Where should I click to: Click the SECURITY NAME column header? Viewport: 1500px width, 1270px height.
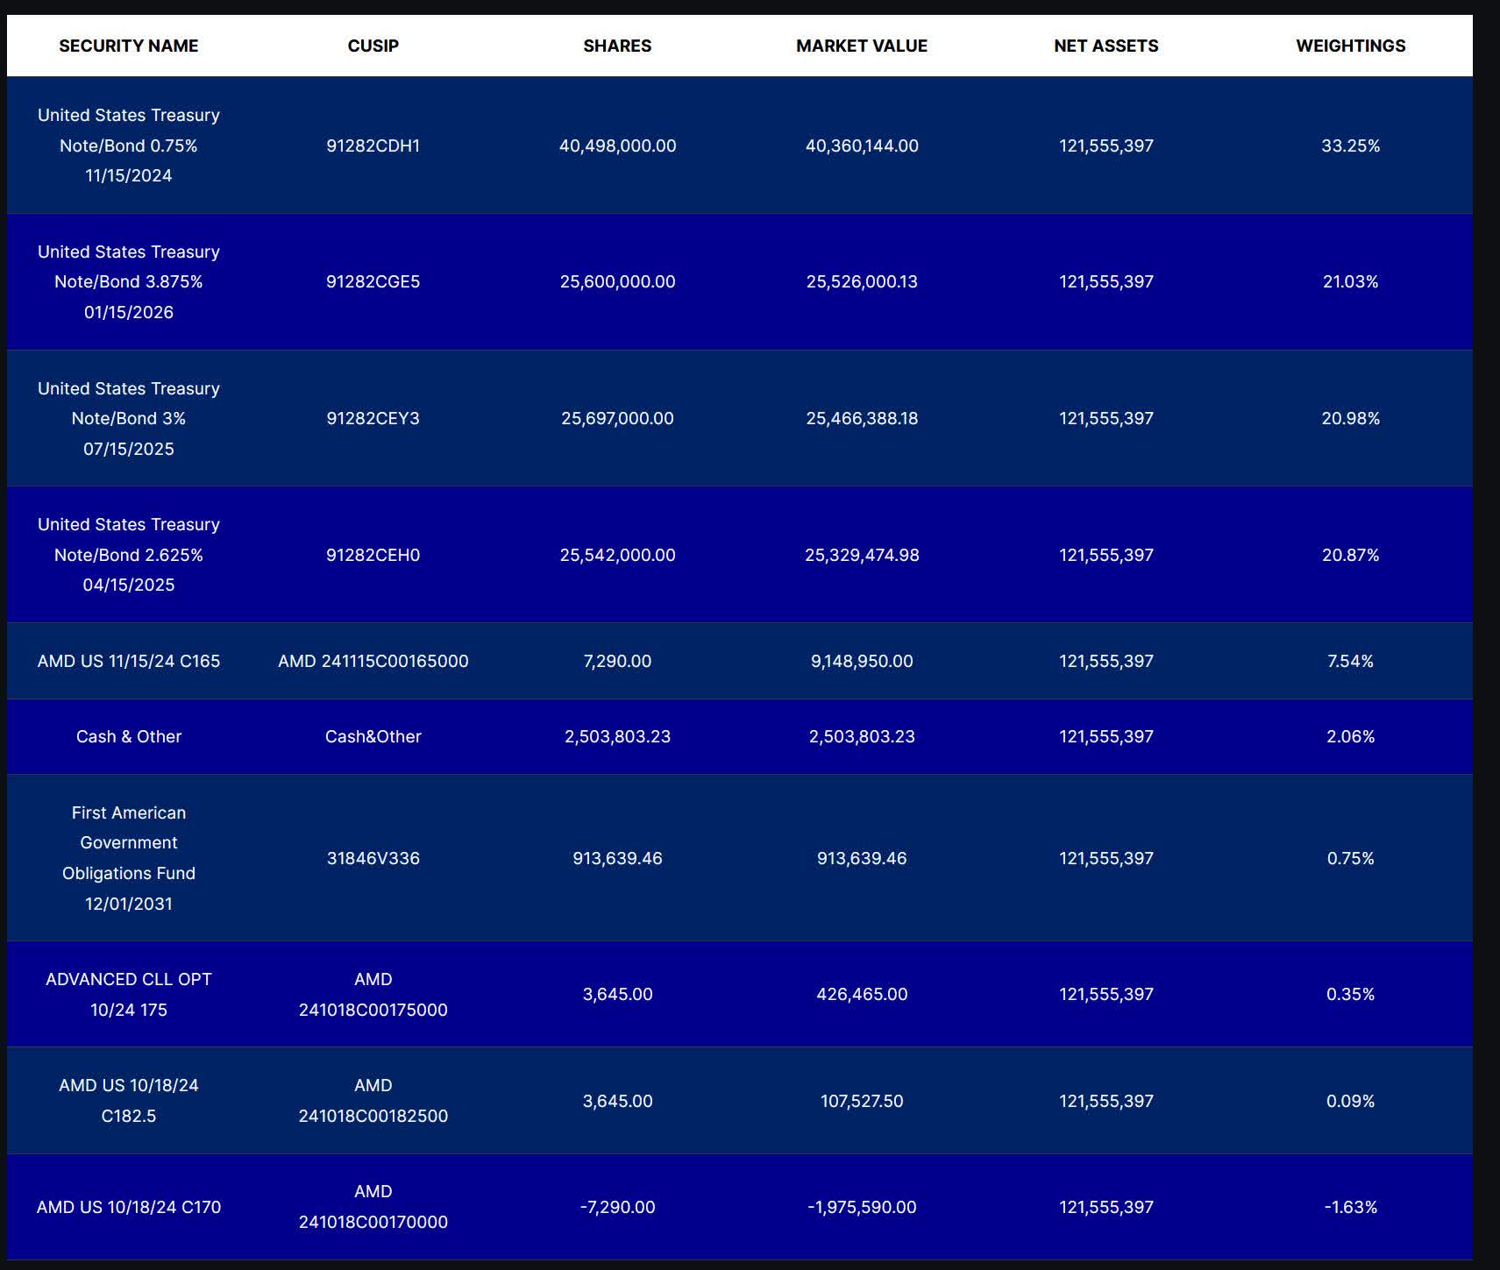tap(129, 46)
